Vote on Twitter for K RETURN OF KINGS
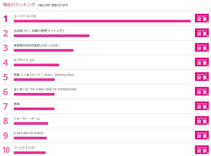The height and width of the screenshot is (156, 211). coord(202,135)
